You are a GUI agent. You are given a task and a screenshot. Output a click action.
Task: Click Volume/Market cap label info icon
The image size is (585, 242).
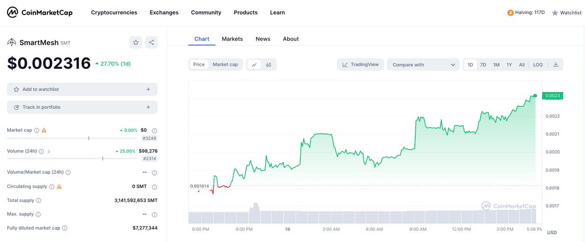(68, 172)
